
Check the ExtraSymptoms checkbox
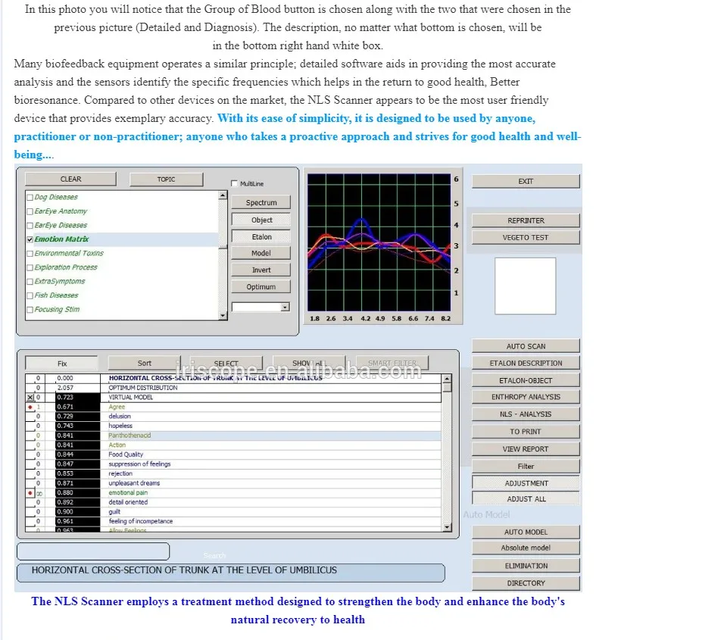point(30,281)
